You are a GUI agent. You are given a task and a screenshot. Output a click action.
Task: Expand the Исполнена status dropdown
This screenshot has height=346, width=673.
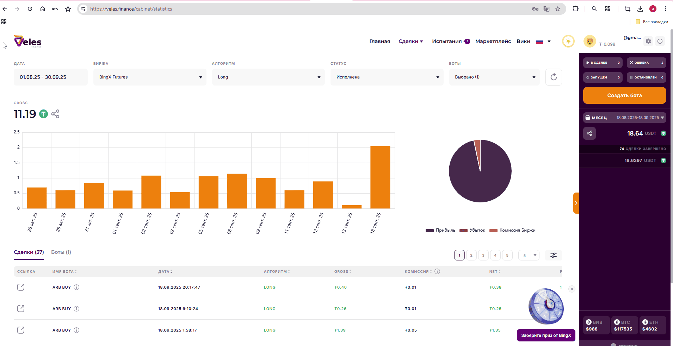pos(387,77)
